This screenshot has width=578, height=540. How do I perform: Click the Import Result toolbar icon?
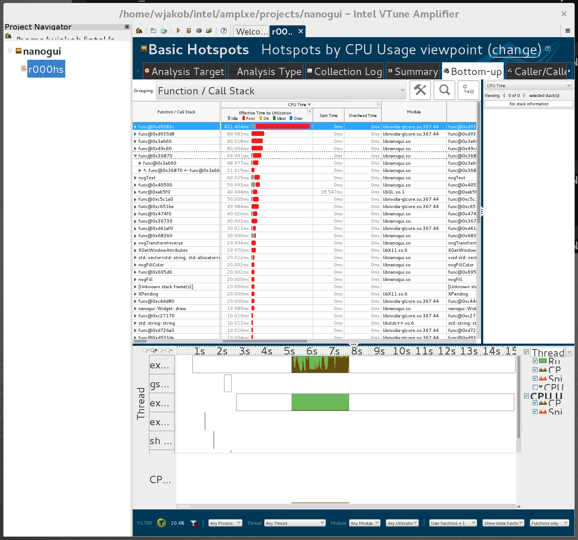click(188, 31)
